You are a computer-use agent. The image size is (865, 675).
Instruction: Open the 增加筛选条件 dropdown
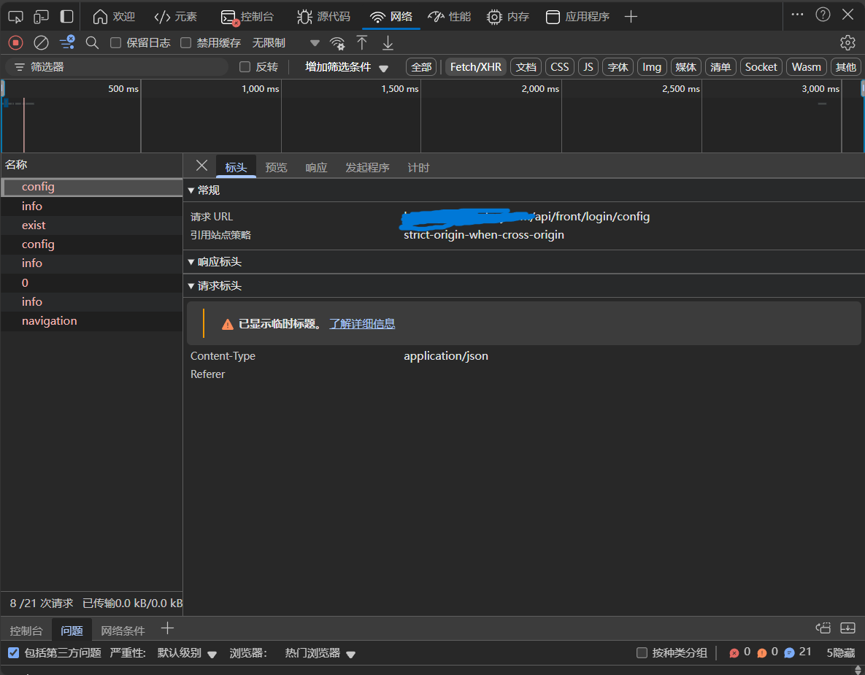[x=347, y=66]
